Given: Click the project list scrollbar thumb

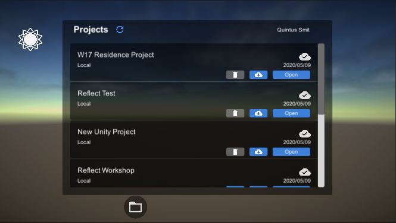Looking at the screenshot, I should click(x=321, y=79).
